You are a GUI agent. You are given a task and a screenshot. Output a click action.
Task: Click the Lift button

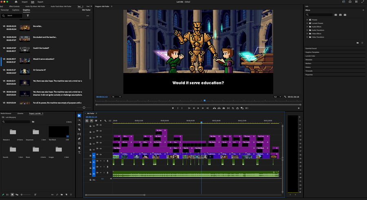[214, 108]
